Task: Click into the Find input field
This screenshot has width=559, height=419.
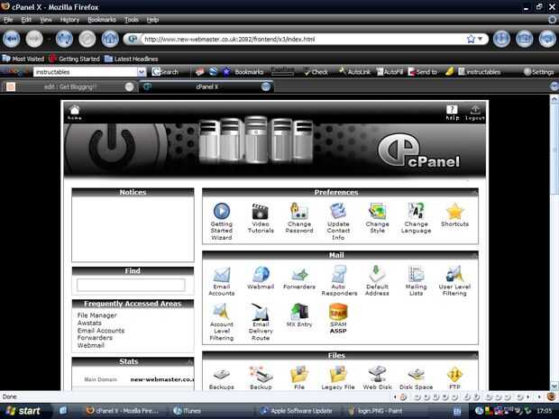Action: [x=131, y=285]
